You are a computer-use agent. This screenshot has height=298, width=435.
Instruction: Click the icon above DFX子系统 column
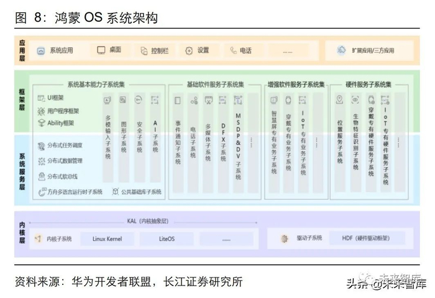(222, 100)
